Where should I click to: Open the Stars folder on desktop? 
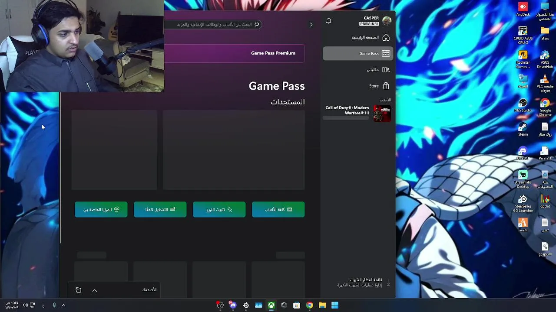pyautogui.click(x=545, y=33)
